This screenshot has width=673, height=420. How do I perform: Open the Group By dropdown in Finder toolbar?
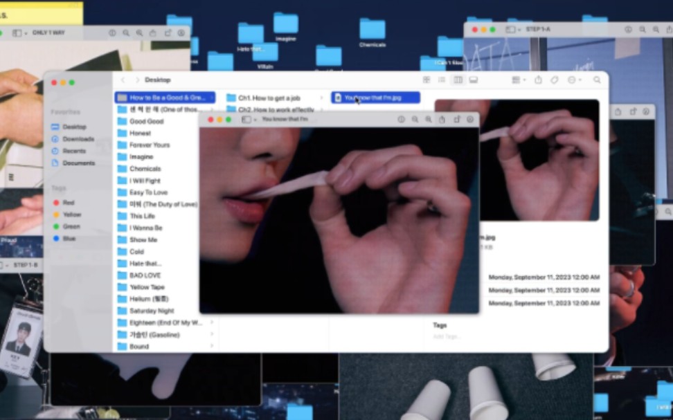519,80
